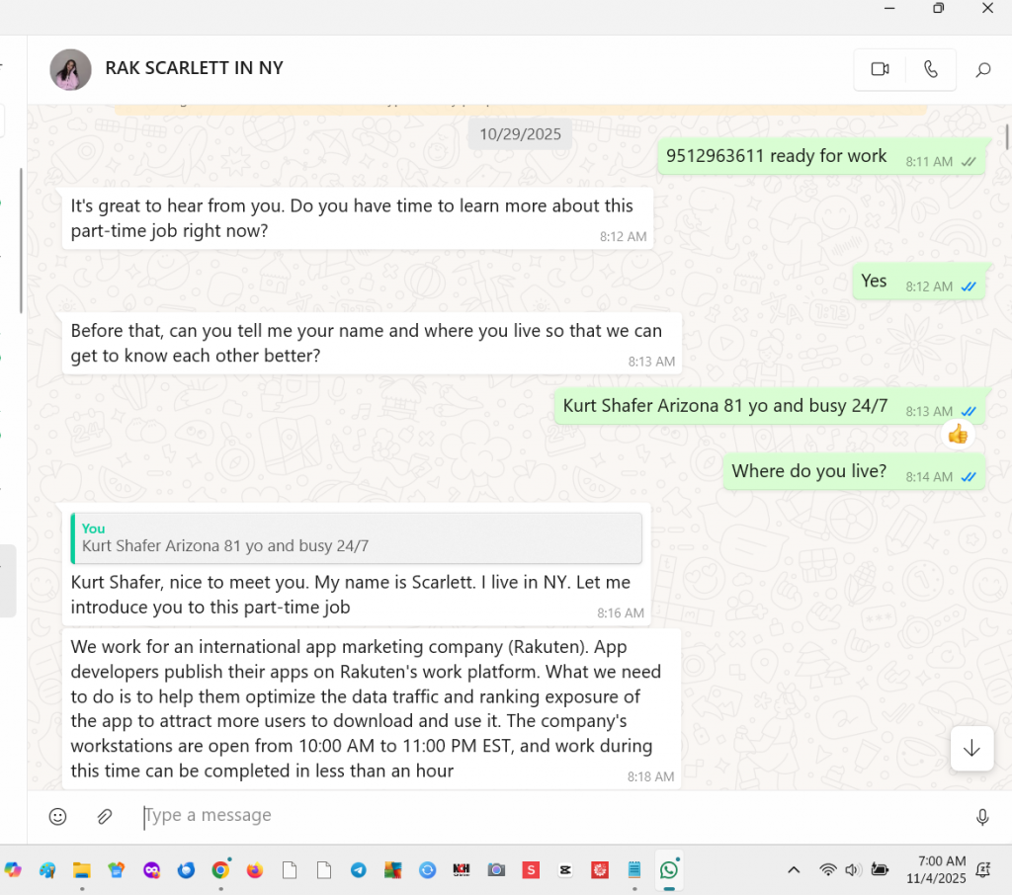The width and height of the screenshot is (1012, 895).
Task: Click the paperclip attach file icon
Action: [104, 816]
